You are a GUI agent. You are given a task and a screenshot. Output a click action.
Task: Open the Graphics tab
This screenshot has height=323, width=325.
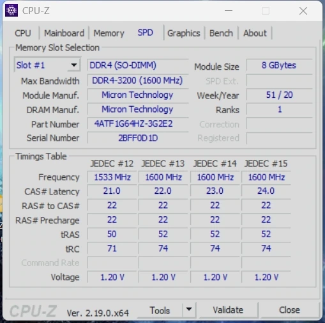pyautogui.click(x=184, y=33)
